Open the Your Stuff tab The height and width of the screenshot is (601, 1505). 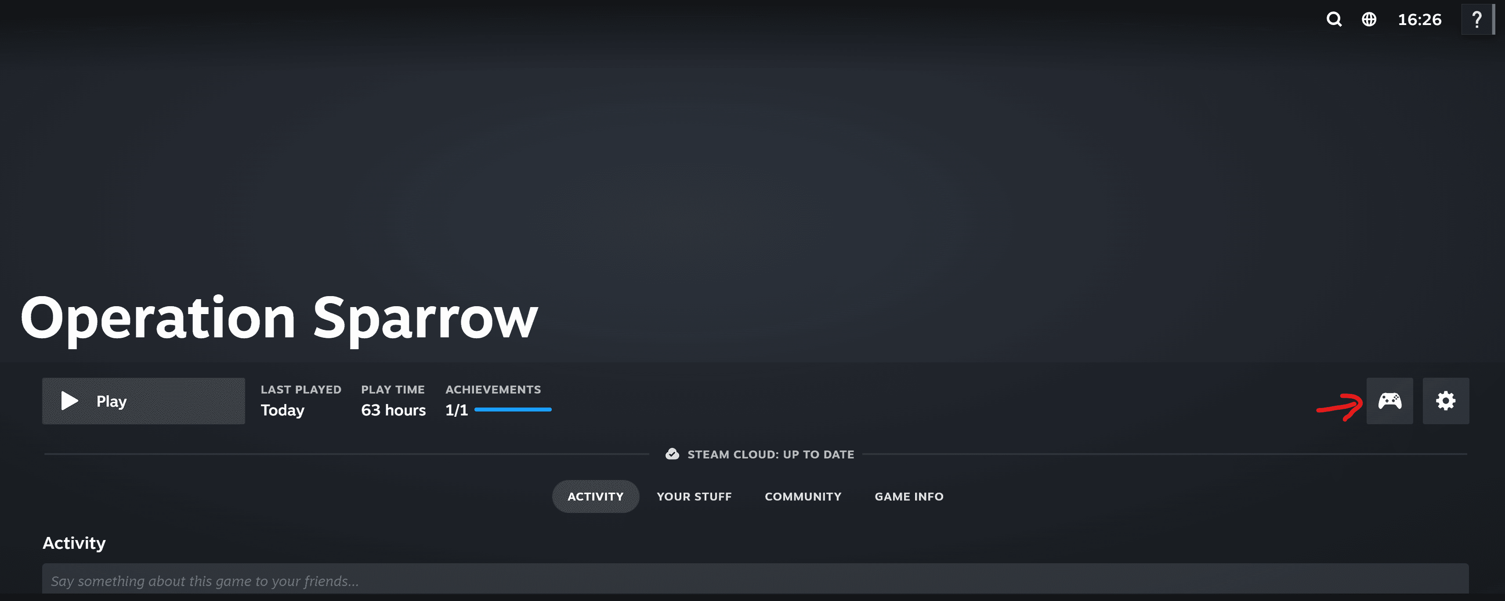tap(694, 497)
